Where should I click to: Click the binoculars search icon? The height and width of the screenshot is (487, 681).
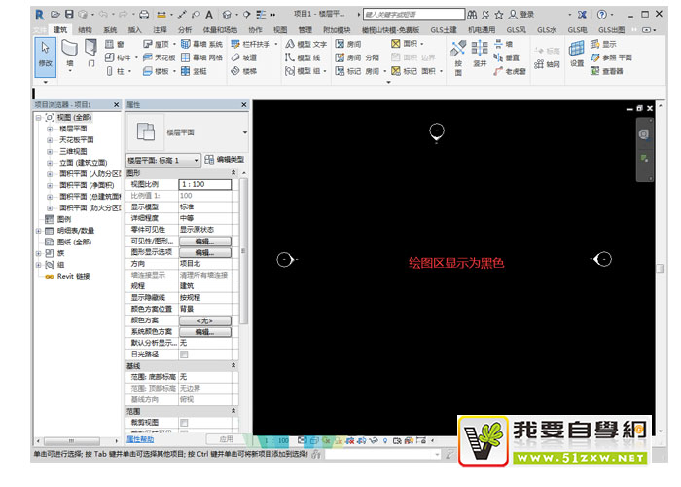[472, 15]
